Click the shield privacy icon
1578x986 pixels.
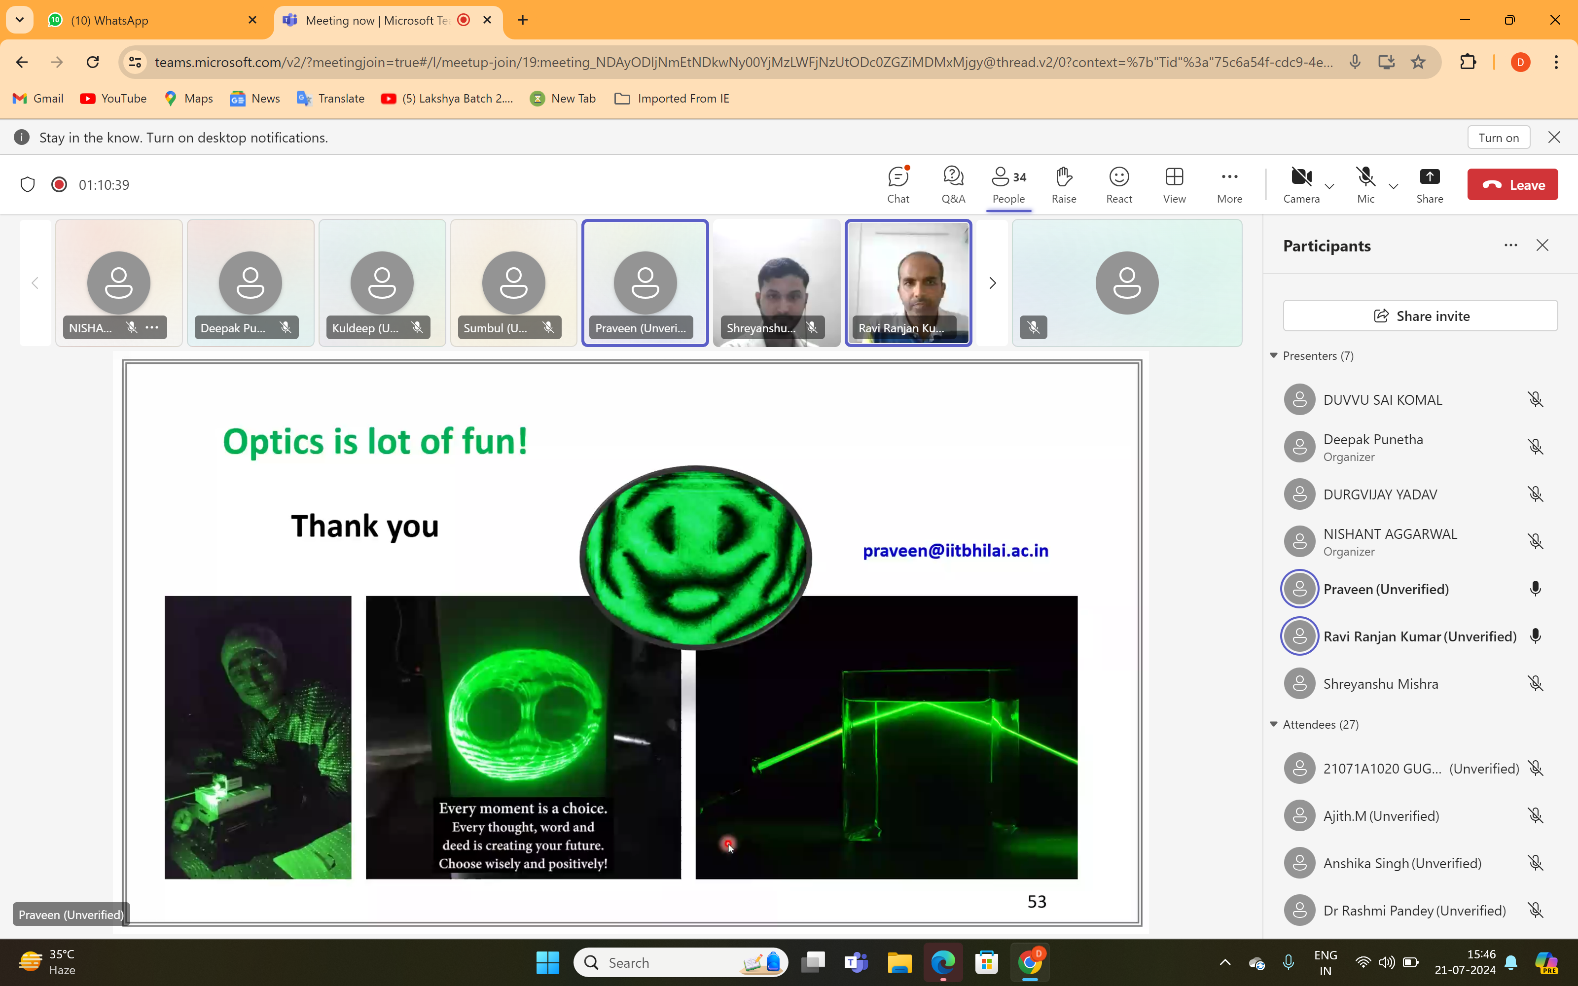28,184
